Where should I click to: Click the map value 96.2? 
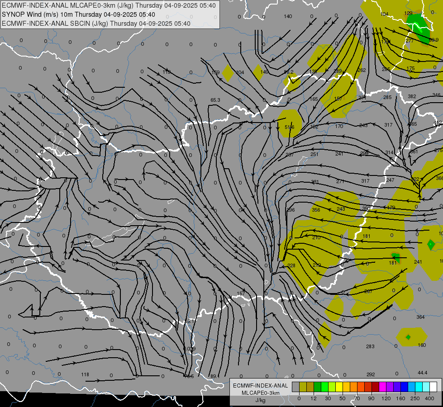[288, 72]
